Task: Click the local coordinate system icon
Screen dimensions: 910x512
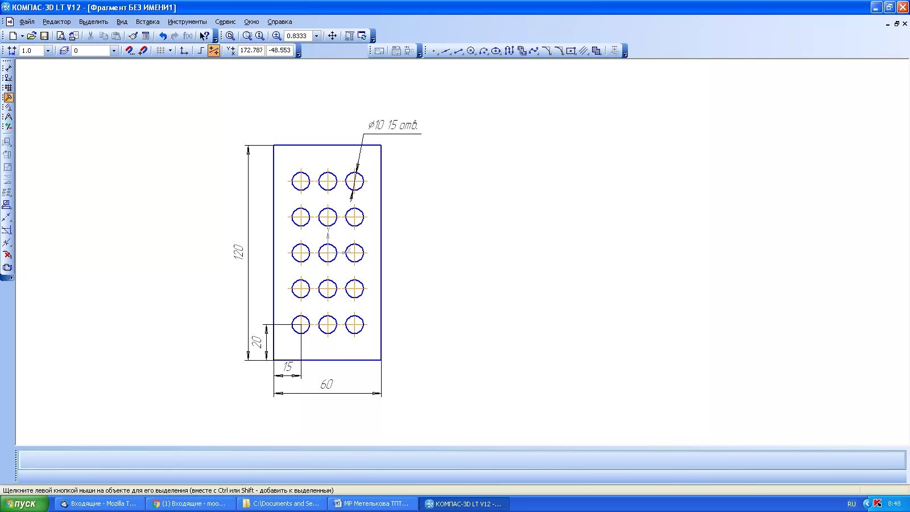Action: pos(184,51)
